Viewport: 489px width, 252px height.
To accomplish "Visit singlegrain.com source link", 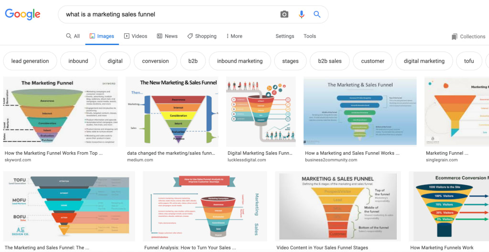I will coord(442,160).
